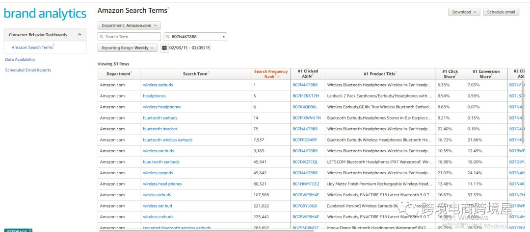Open ASIN B07MXWNV1N link

tap(307, 118)
